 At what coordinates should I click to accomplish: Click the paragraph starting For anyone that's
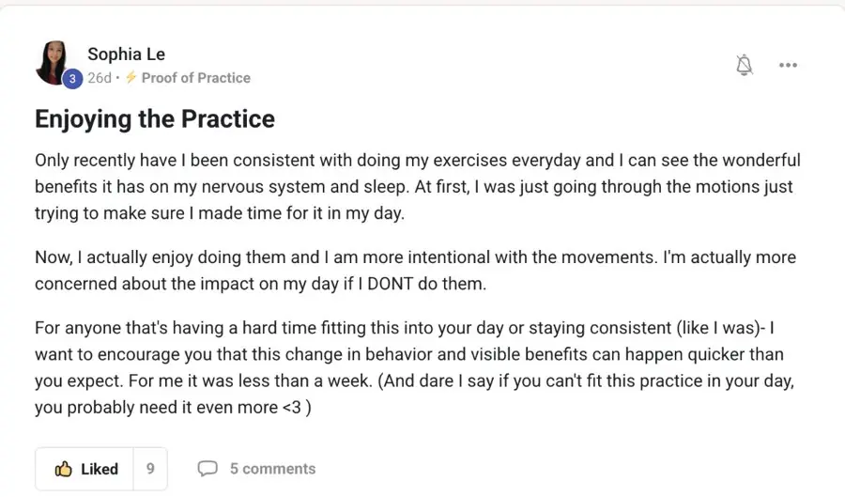tap(414, 367)
